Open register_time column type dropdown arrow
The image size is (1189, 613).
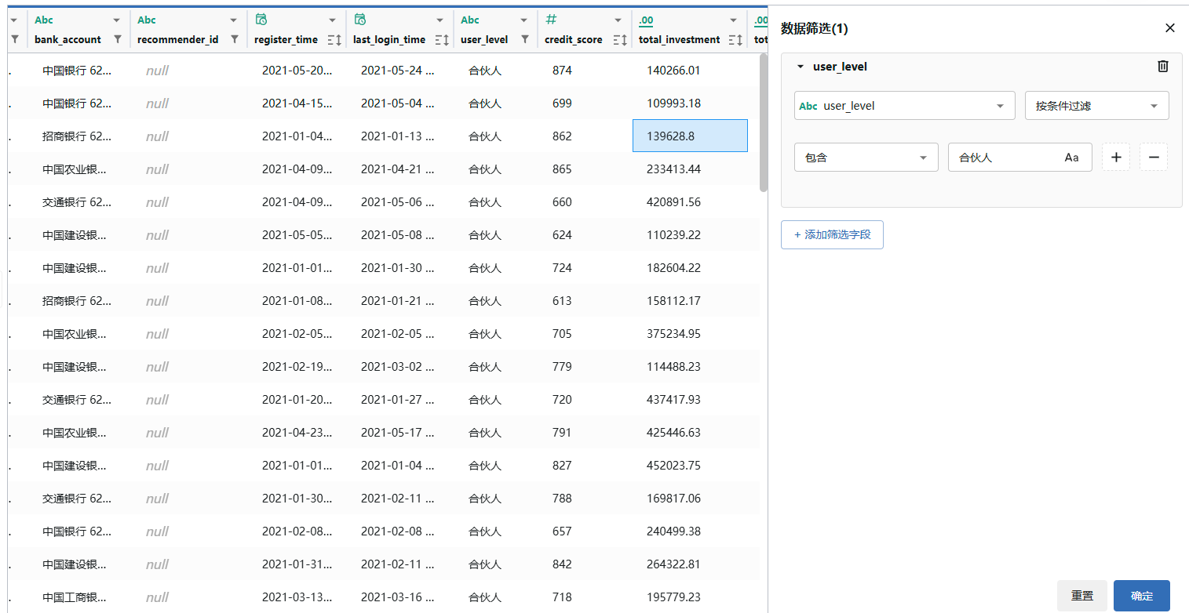click(x=333, y=20)
